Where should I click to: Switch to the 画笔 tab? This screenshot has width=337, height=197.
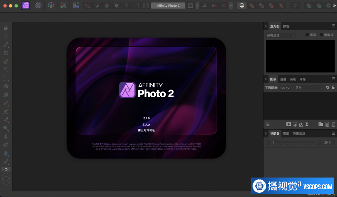(293, 79)
